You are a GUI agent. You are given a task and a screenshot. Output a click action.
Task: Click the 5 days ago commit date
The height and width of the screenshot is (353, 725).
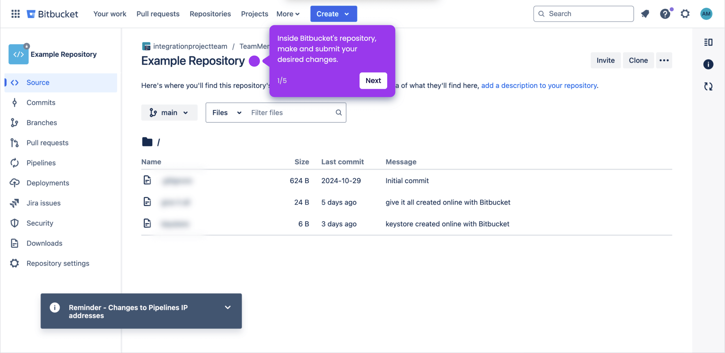coord(339,202)
